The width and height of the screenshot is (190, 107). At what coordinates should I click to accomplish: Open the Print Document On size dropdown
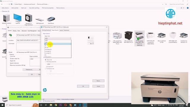pos(59,64)
